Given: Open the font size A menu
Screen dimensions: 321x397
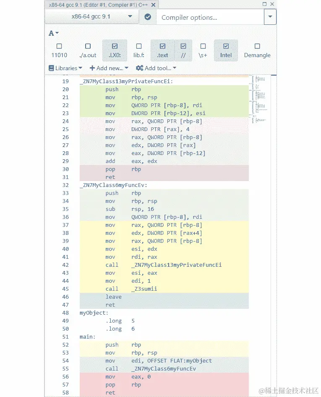Looking at the screenshot, I should coord(54,33).
